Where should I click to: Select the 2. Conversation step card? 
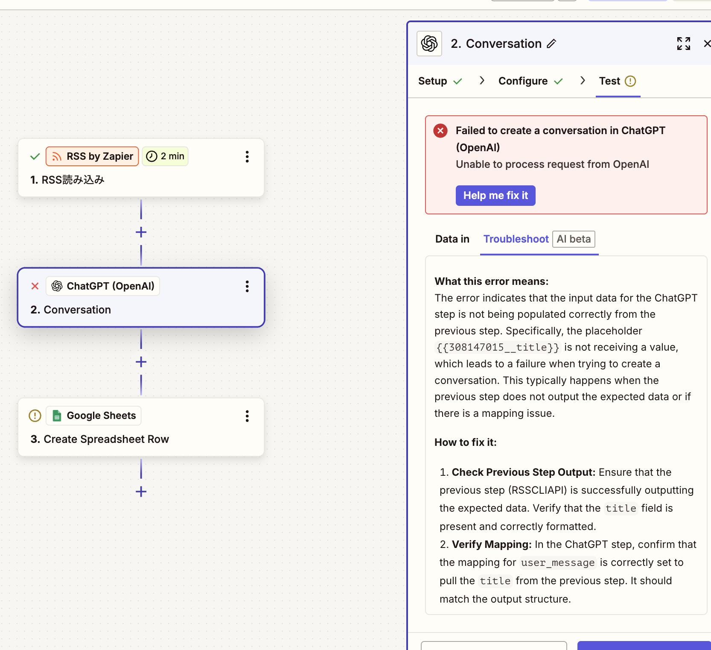141,298
